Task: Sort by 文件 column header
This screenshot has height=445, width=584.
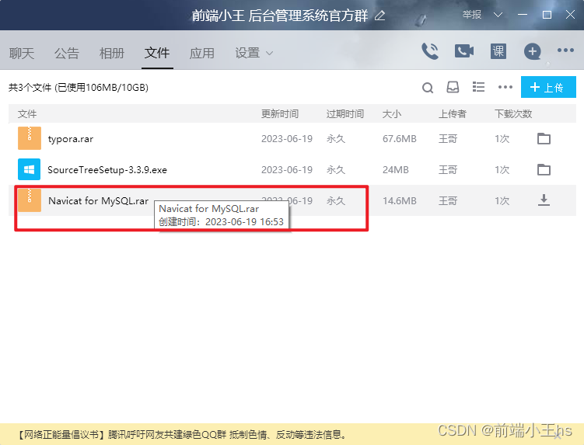Action: (x=27, y=114)
